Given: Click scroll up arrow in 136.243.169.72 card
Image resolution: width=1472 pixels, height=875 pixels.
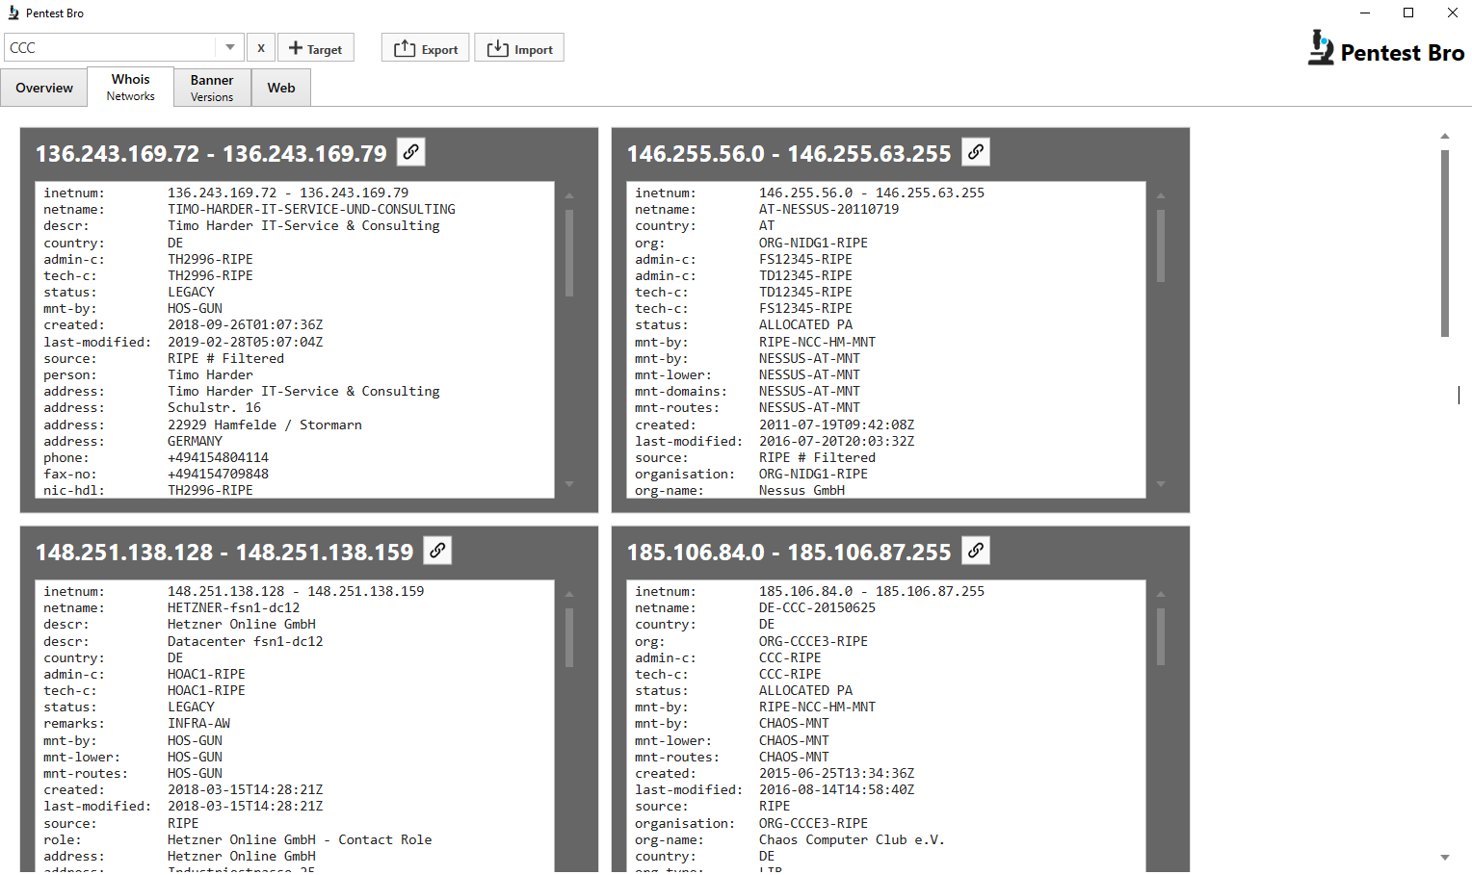Looking at the screenshot, I should coord(569,195).
